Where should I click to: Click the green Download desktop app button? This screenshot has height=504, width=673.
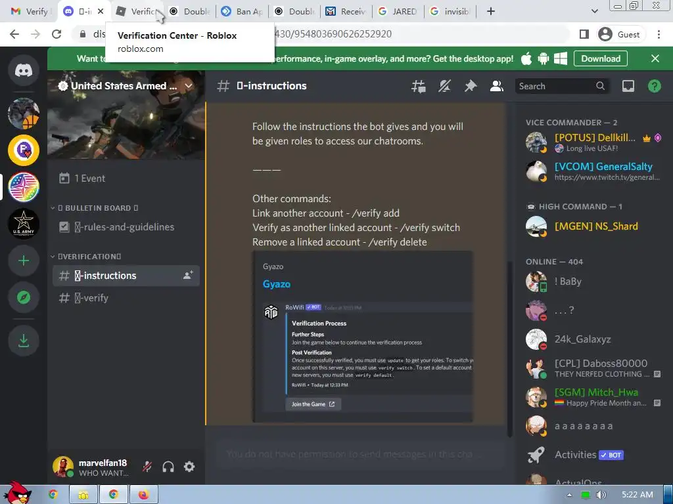601,58
